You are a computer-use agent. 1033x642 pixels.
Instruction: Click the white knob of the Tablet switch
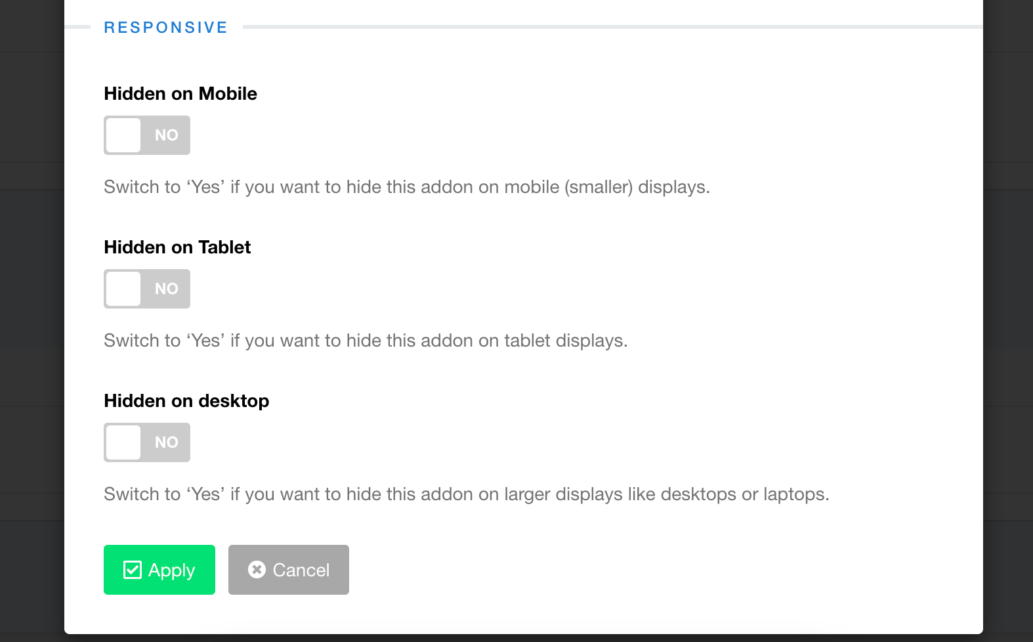[x=123, y=289]
